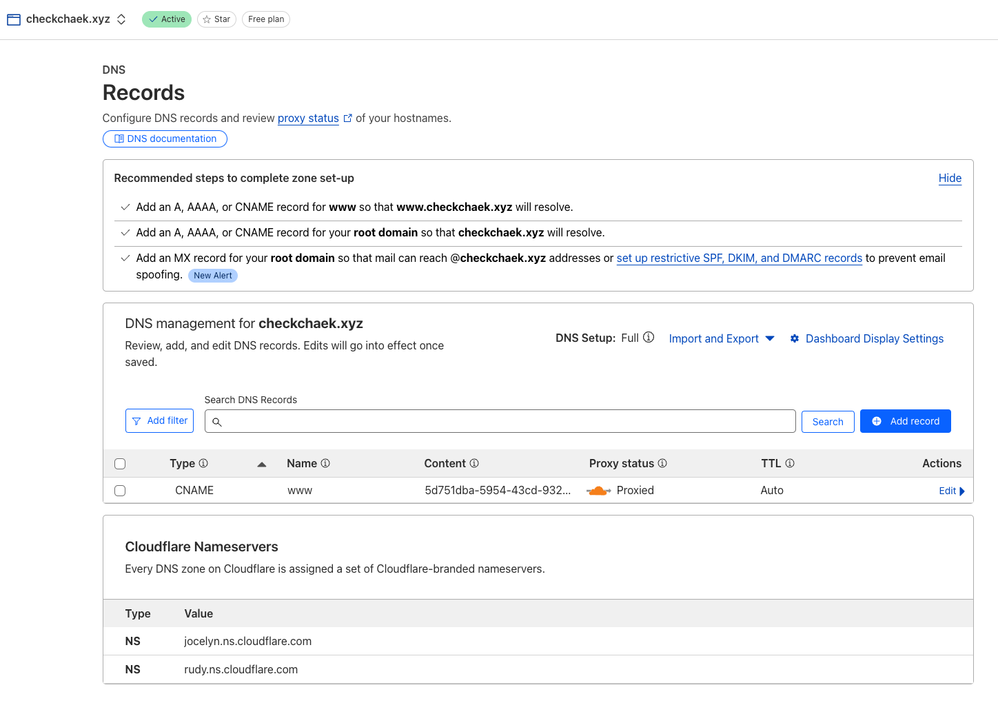Click the info icon next to TTL header

click(x=790, y=463)
